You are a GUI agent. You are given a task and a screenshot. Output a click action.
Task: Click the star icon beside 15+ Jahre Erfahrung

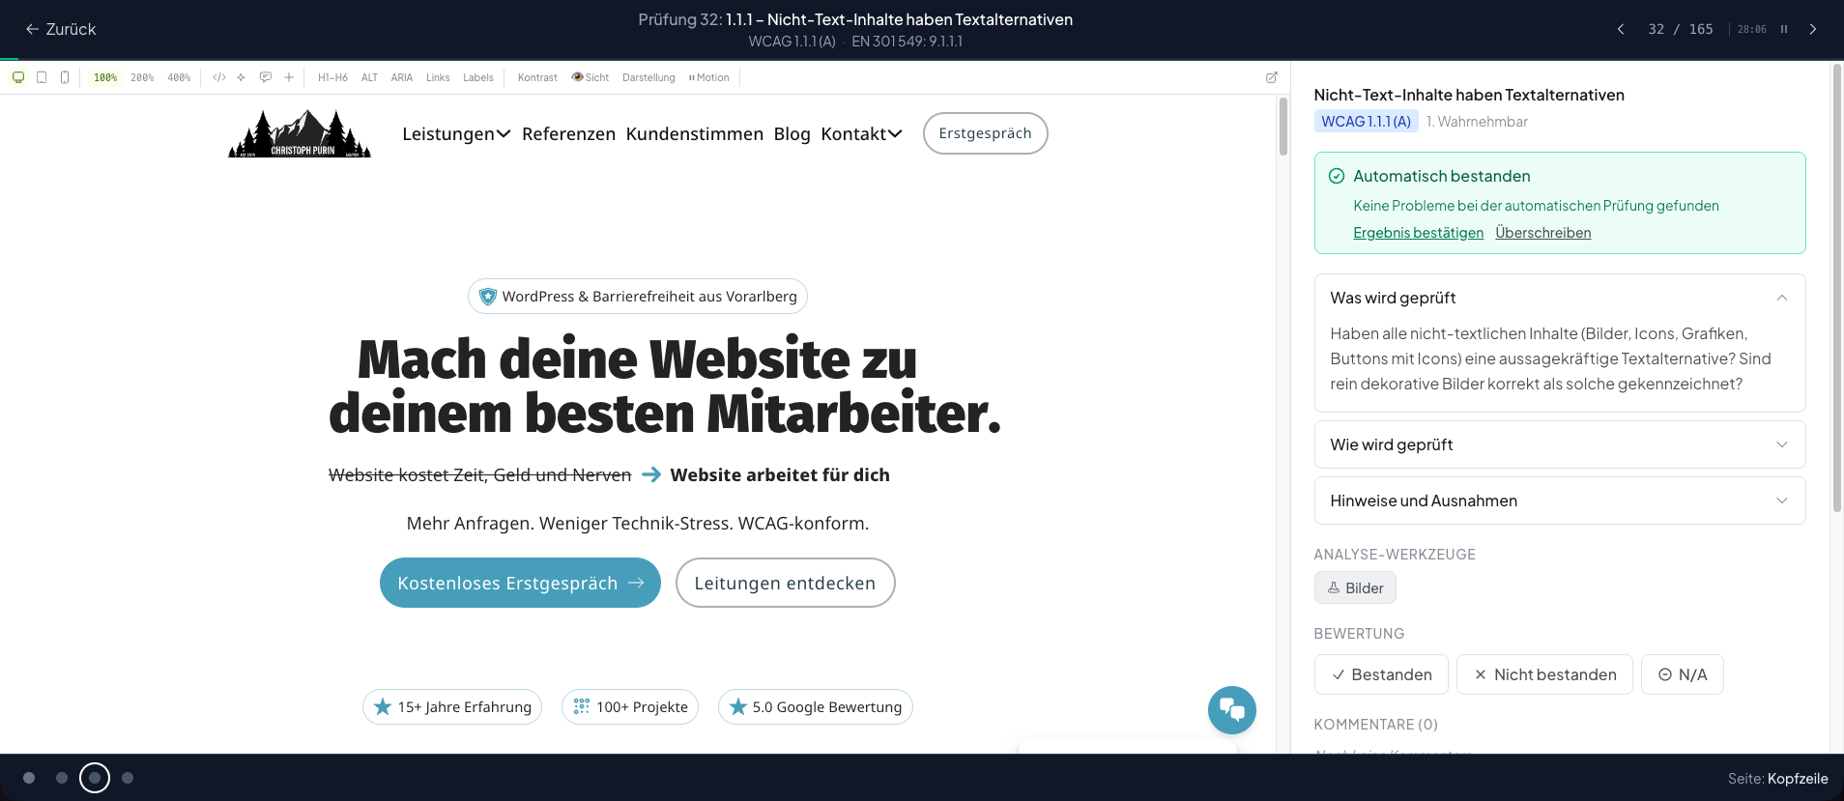pos(383,707)
